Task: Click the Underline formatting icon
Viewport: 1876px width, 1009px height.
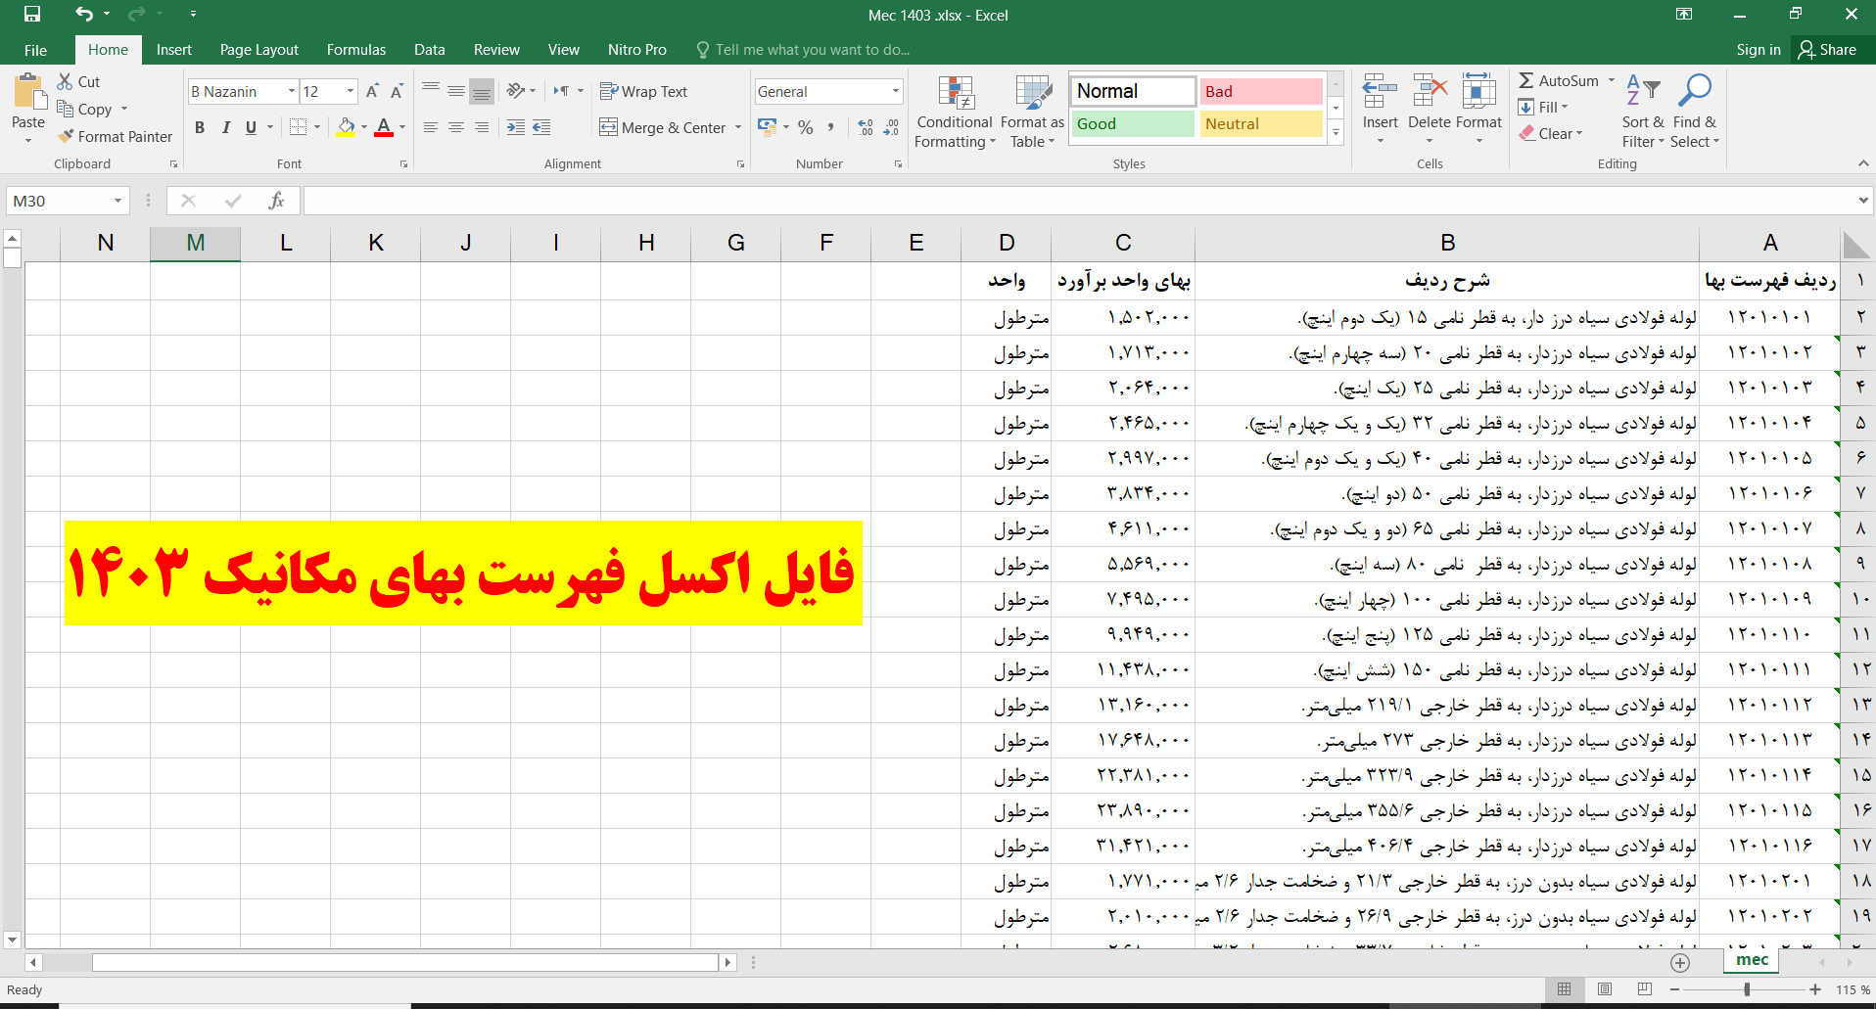Action: click(252, 127)
